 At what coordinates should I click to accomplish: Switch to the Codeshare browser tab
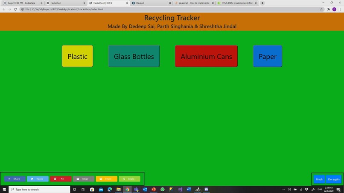(x=21, y=3)
